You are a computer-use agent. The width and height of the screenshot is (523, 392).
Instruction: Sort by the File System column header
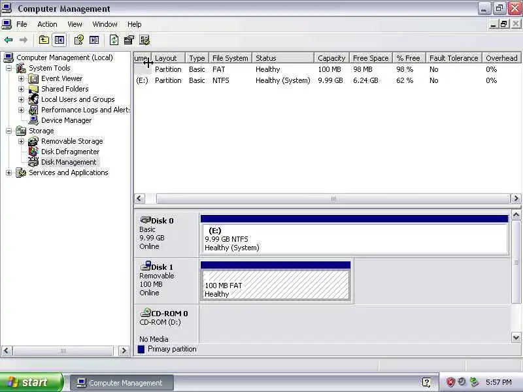(x=230, y=58)
